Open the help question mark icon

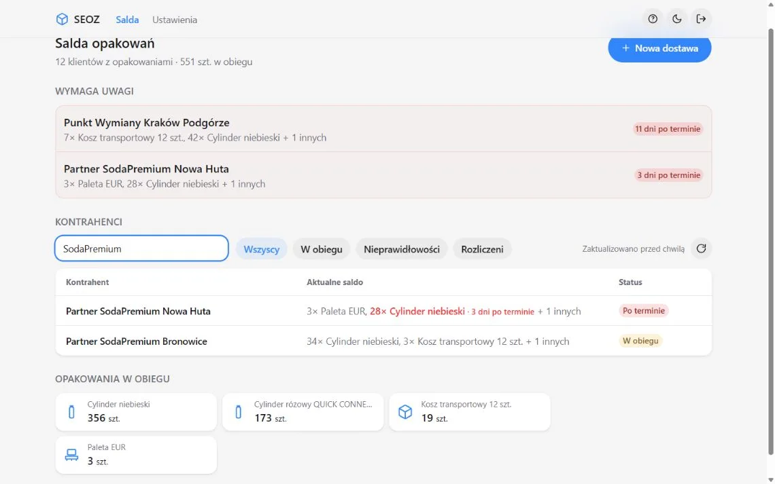point(653,19)
